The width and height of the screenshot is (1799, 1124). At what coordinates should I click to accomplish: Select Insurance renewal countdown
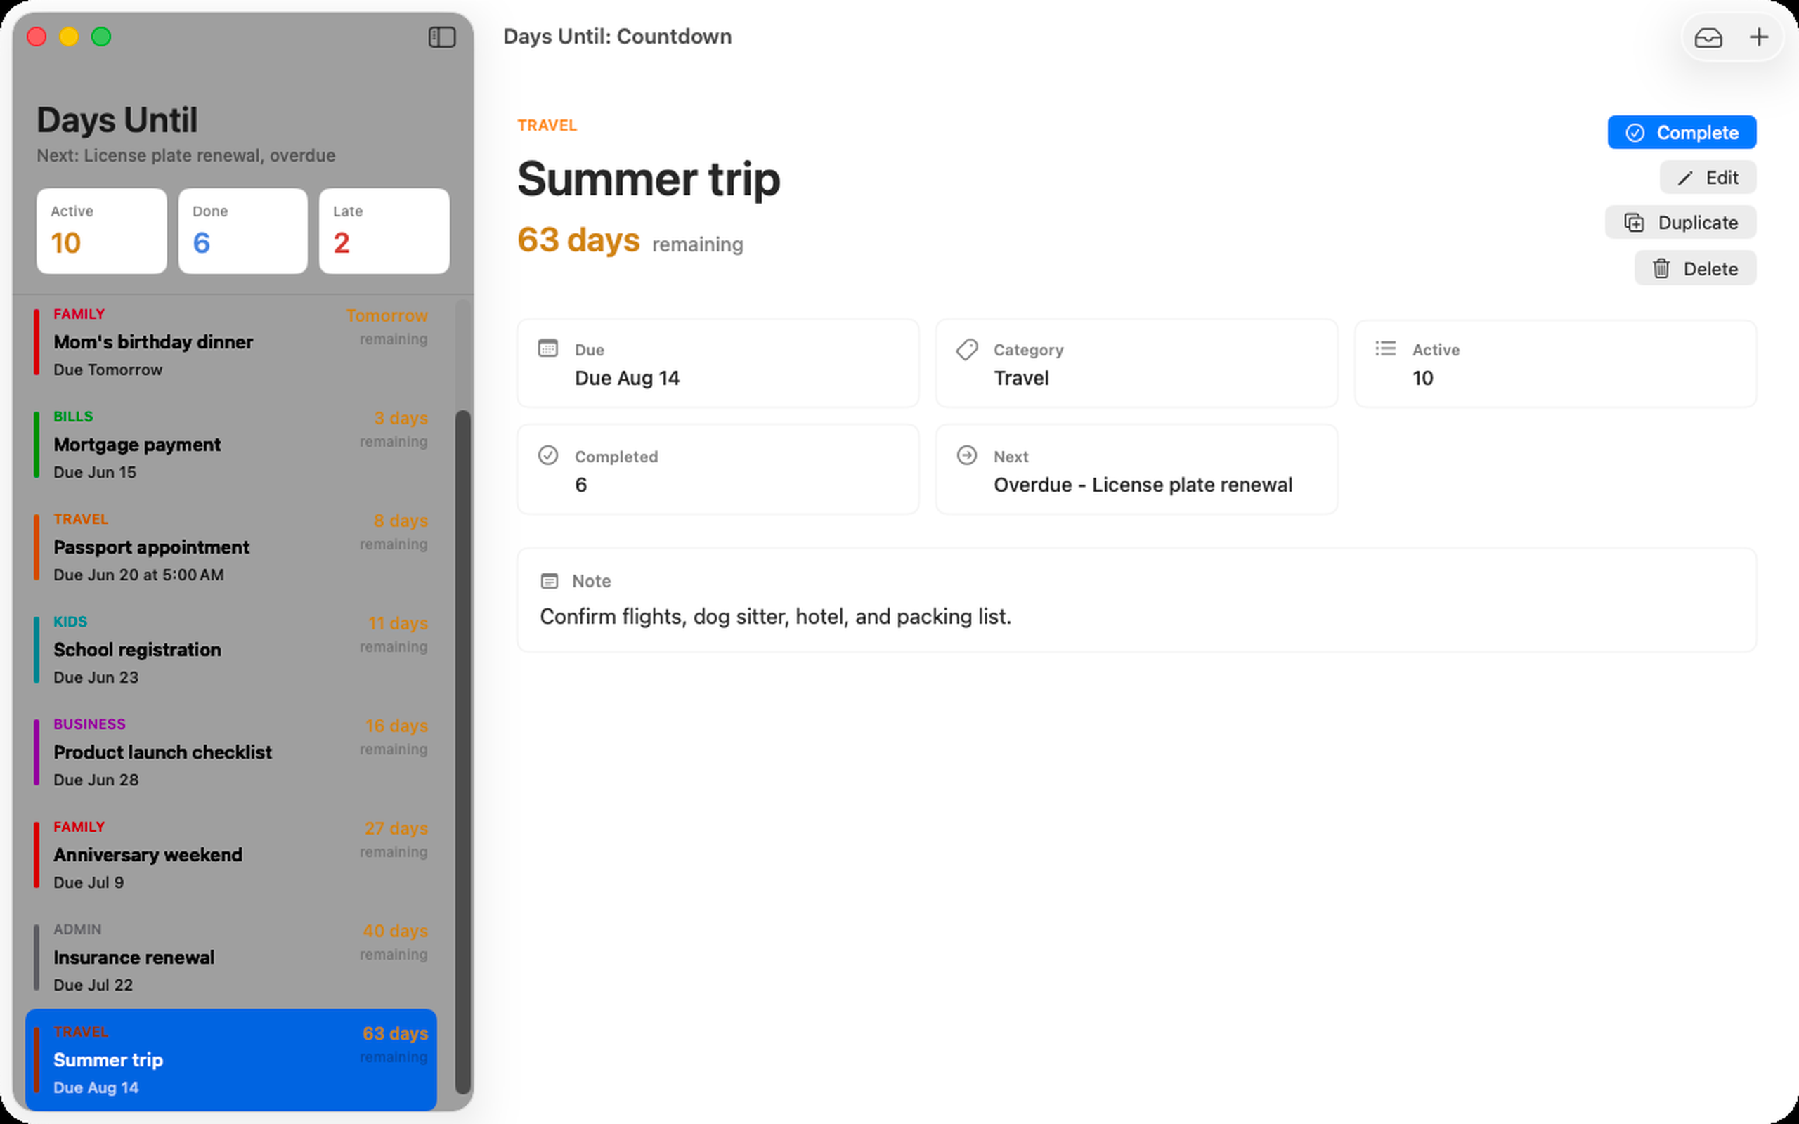click(x=231, y=958)
